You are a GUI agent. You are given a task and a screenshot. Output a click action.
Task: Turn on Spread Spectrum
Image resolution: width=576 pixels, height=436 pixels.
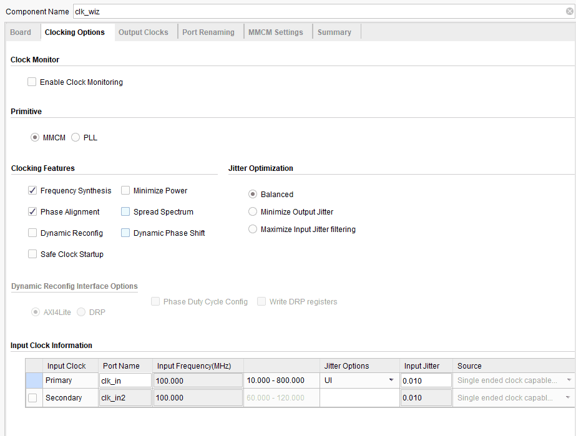pyautogui.click(x=125, y=212)
